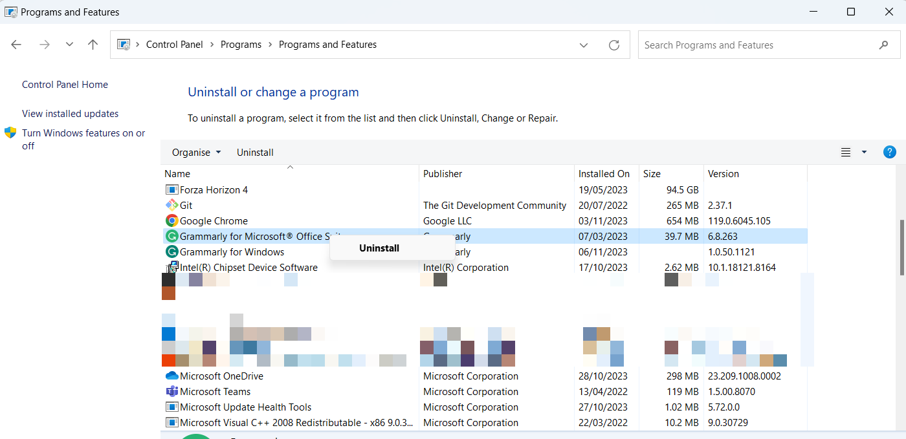The width and height of the screenshot is (906, 439).
Task: Select the Microsoft Teams icon
Action: point(171,392)
